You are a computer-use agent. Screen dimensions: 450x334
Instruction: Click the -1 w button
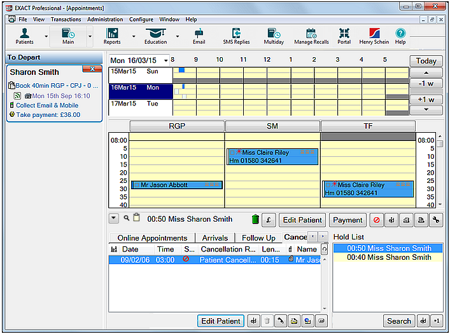click(x=426, y=84)
